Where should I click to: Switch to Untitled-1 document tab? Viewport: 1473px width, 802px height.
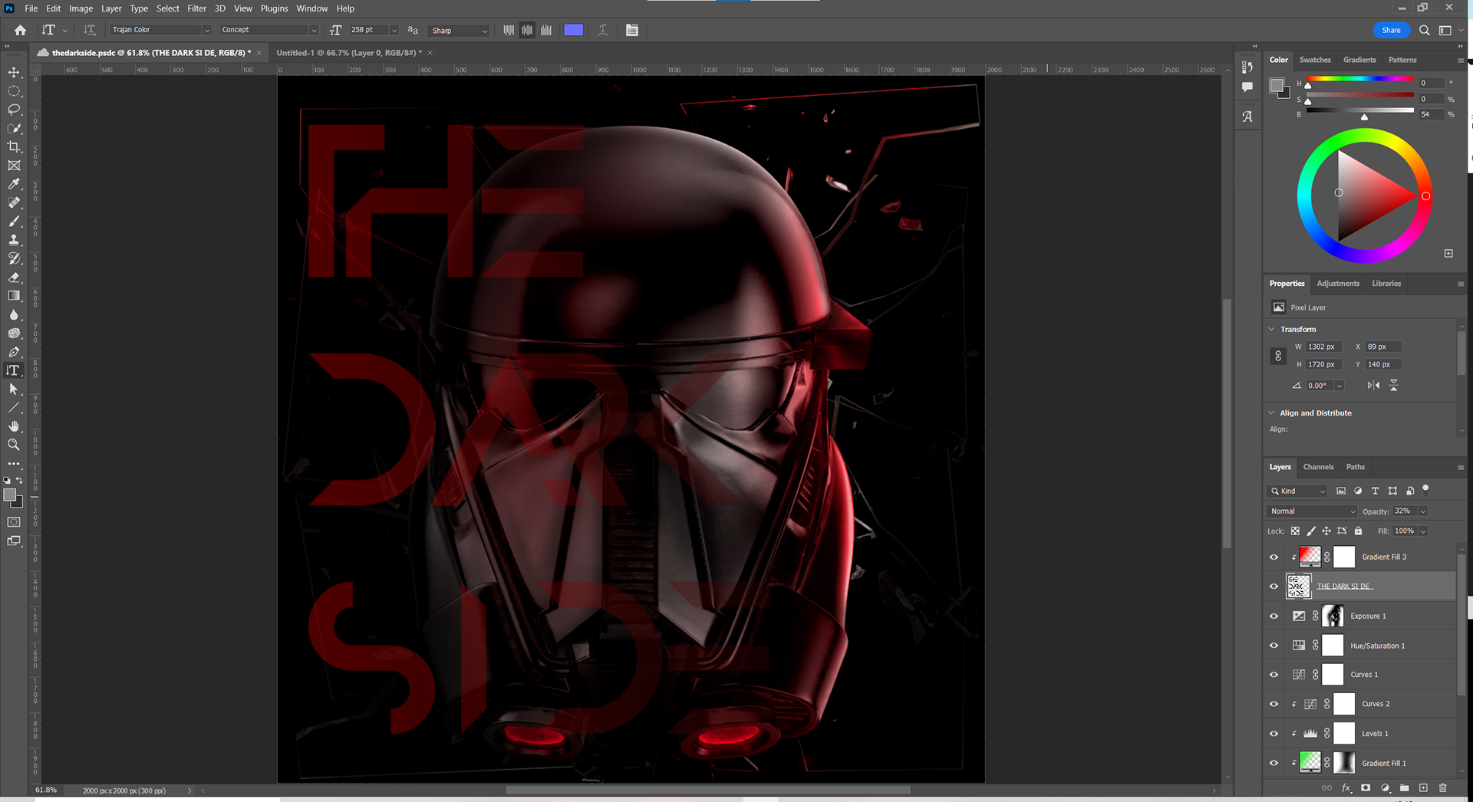coord(349,53)
